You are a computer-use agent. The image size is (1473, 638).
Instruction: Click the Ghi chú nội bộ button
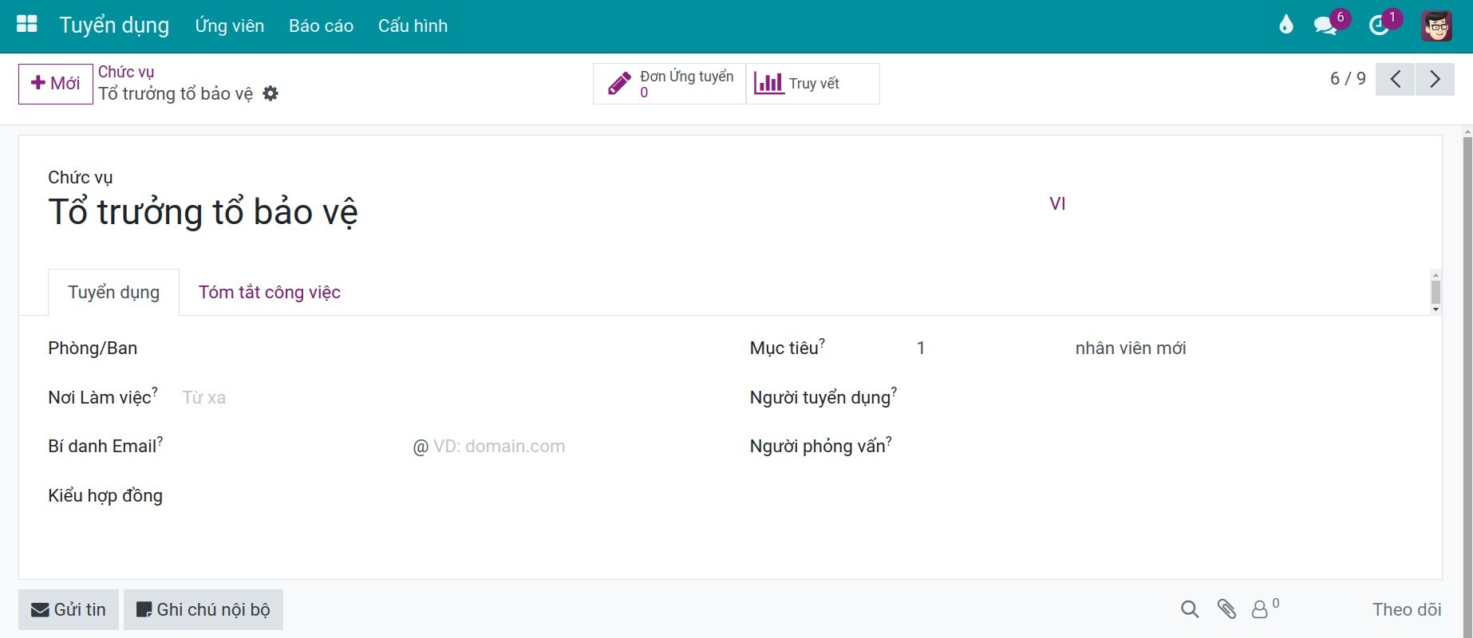tap(203, 610)
